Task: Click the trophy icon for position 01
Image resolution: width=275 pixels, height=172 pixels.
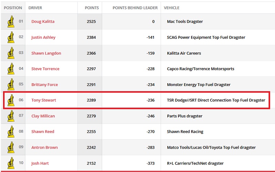Action: 11,22
